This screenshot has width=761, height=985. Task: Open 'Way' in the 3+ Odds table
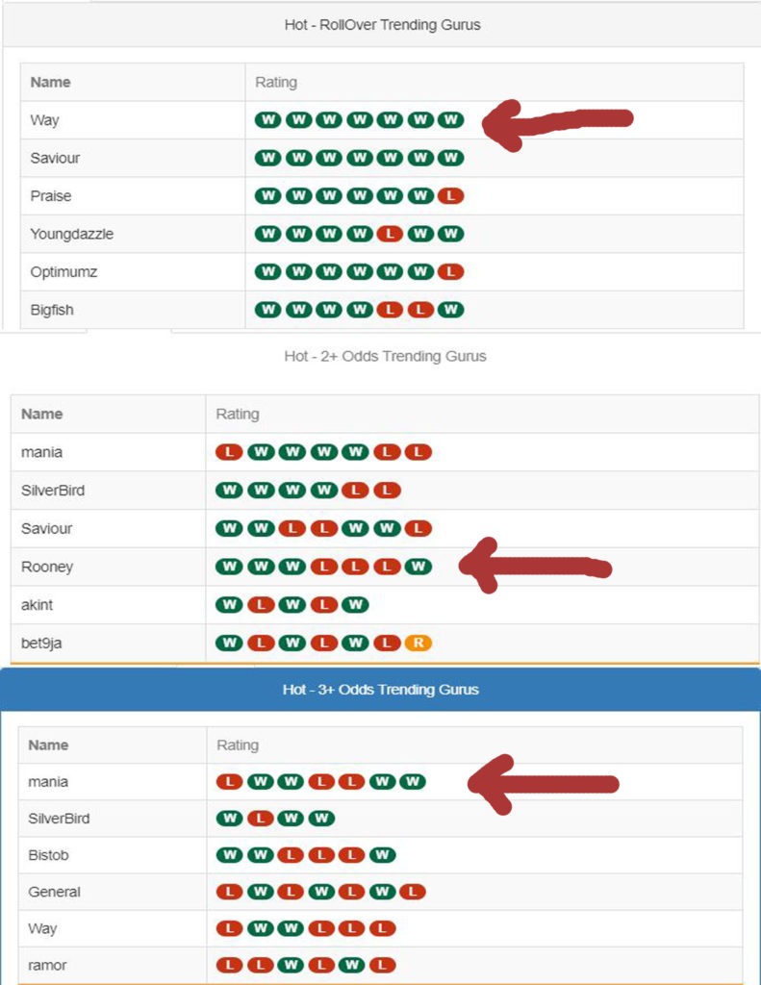pos(42,928)
